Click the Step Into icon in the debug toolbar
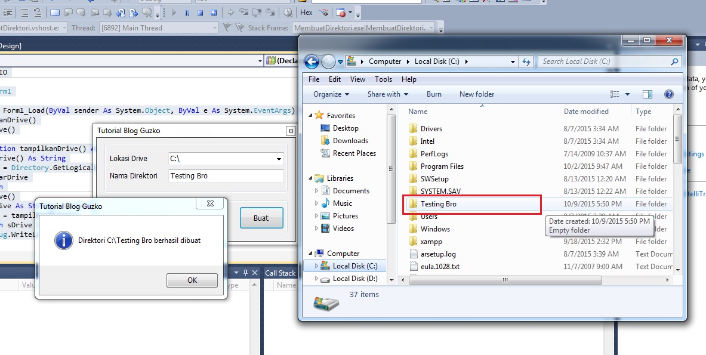 coord(243,13)
